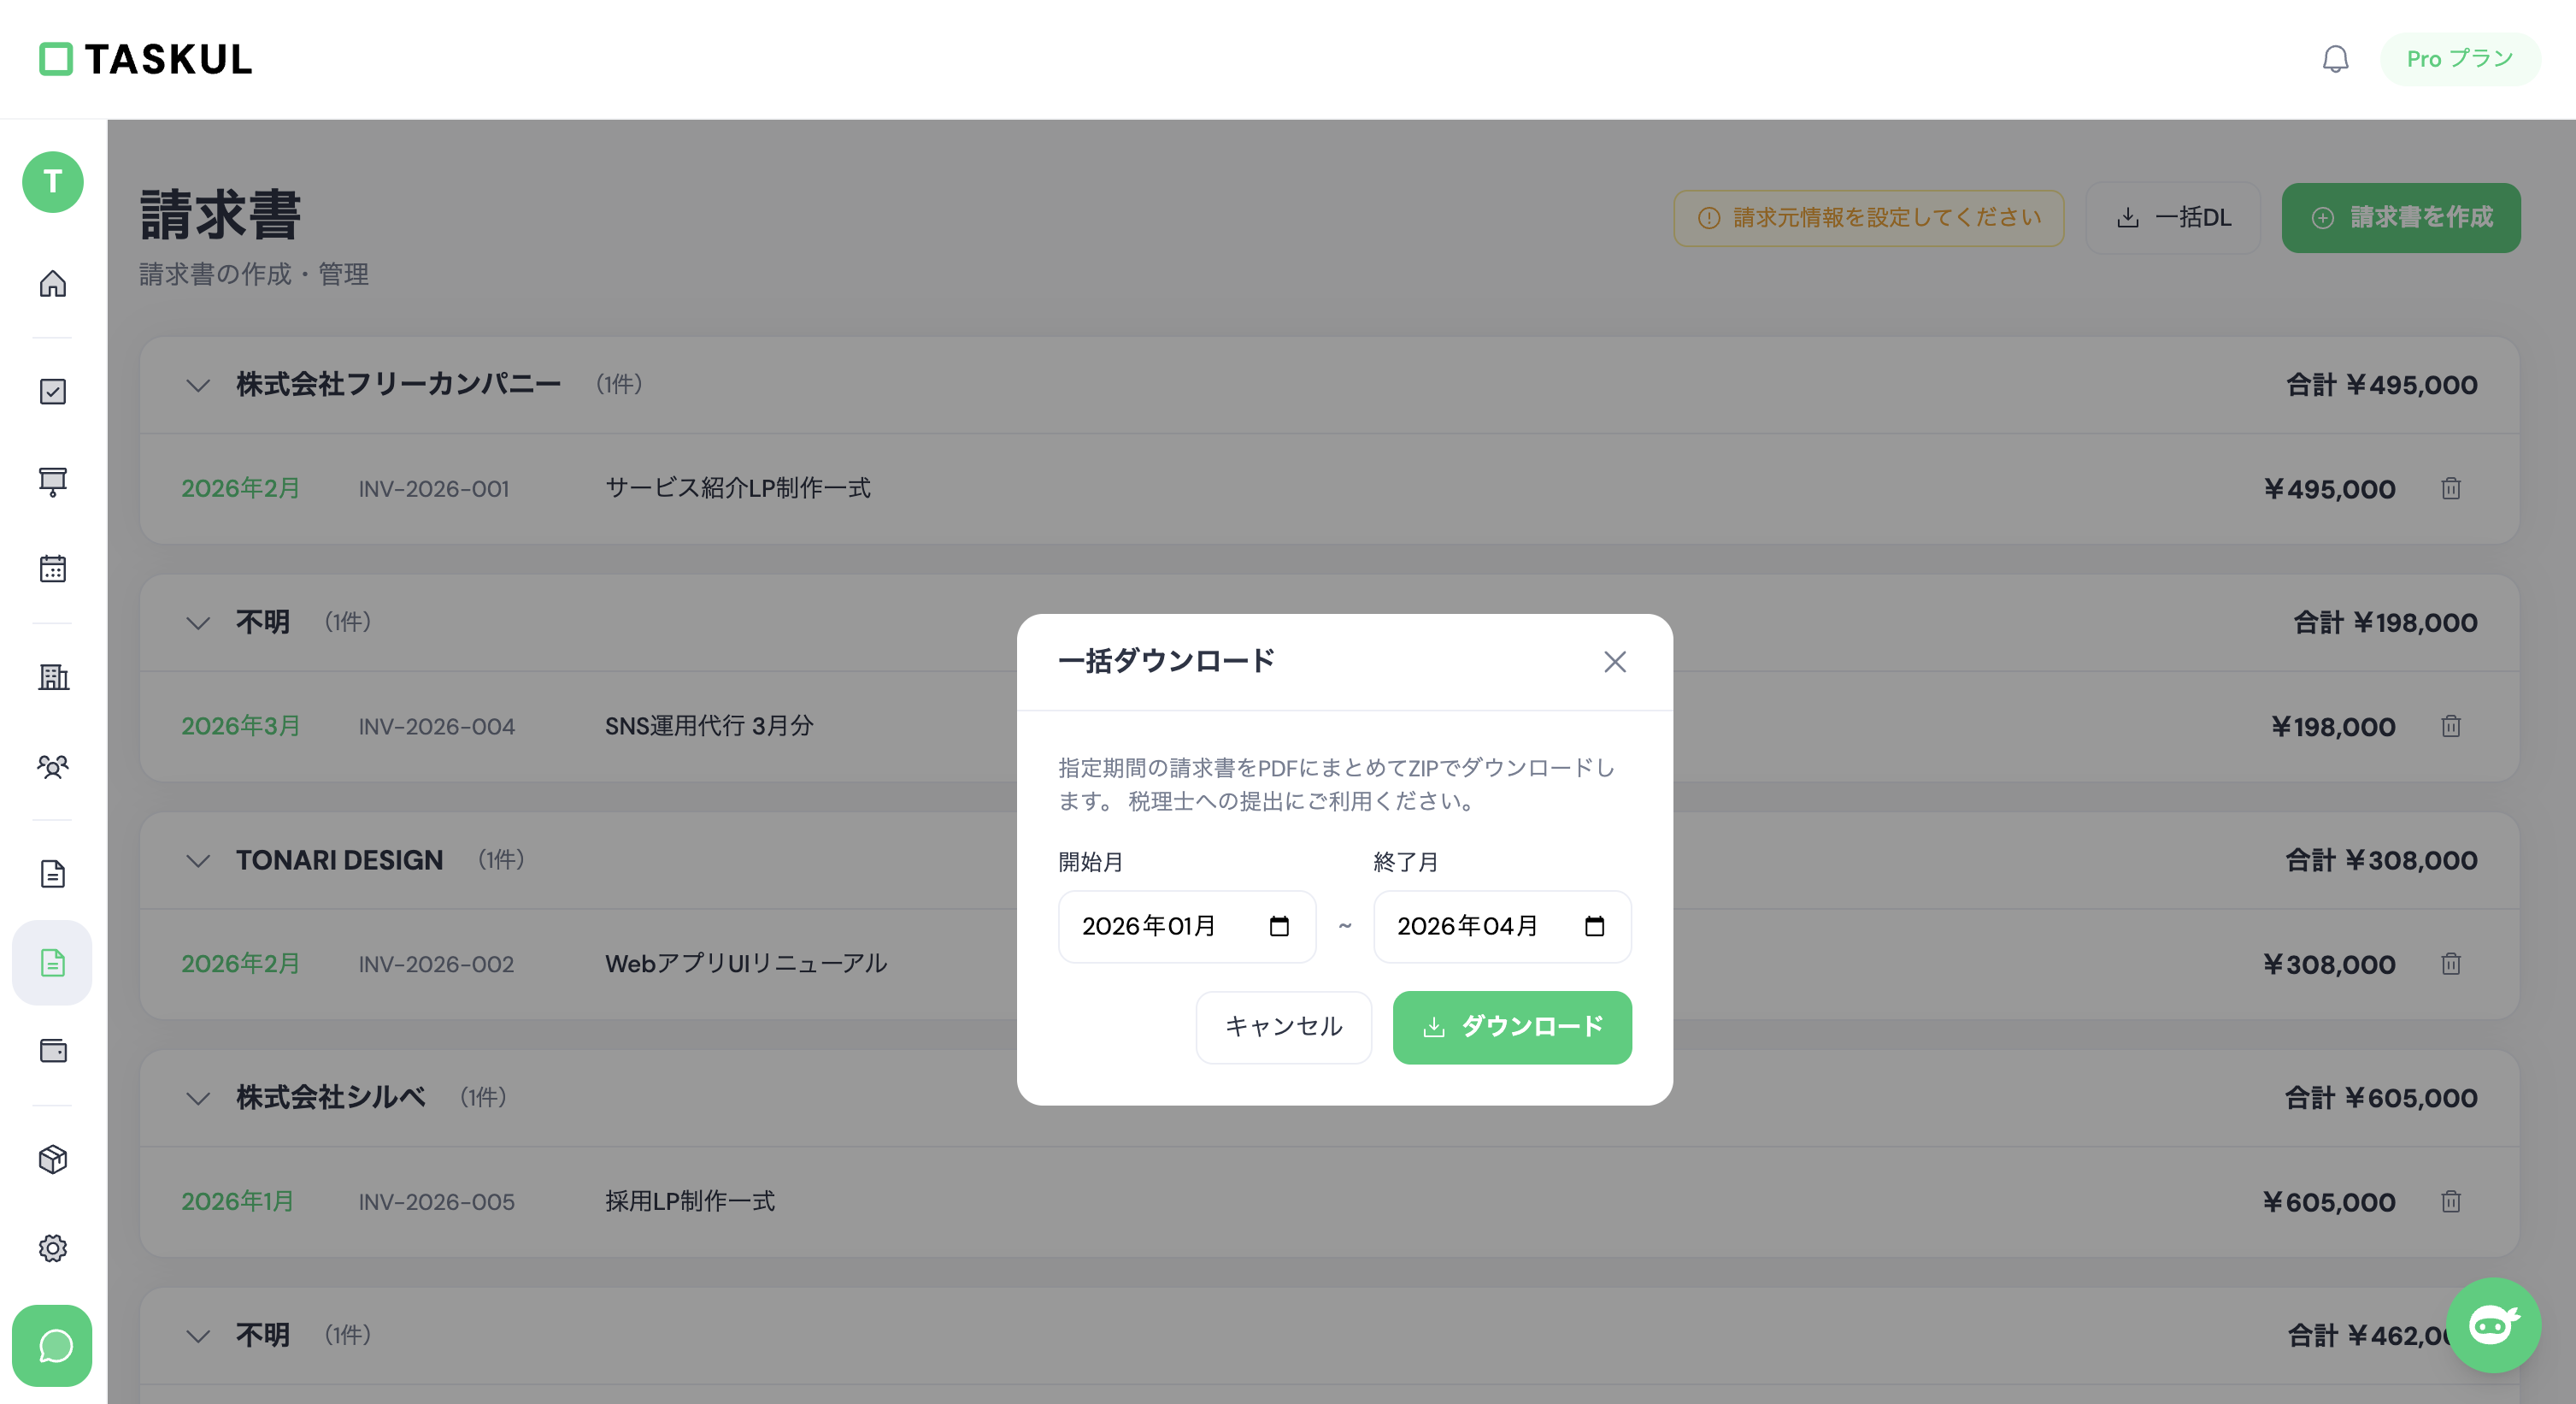Image resolution: width=2576 pixels, height=1404 pixels.
Task: Click invoice number INV-2026-002
Action: pos(436,964)
